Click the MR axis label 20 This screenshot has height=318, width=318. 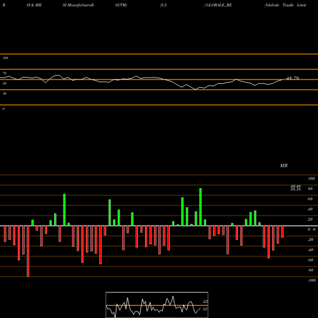pos(310,219)
